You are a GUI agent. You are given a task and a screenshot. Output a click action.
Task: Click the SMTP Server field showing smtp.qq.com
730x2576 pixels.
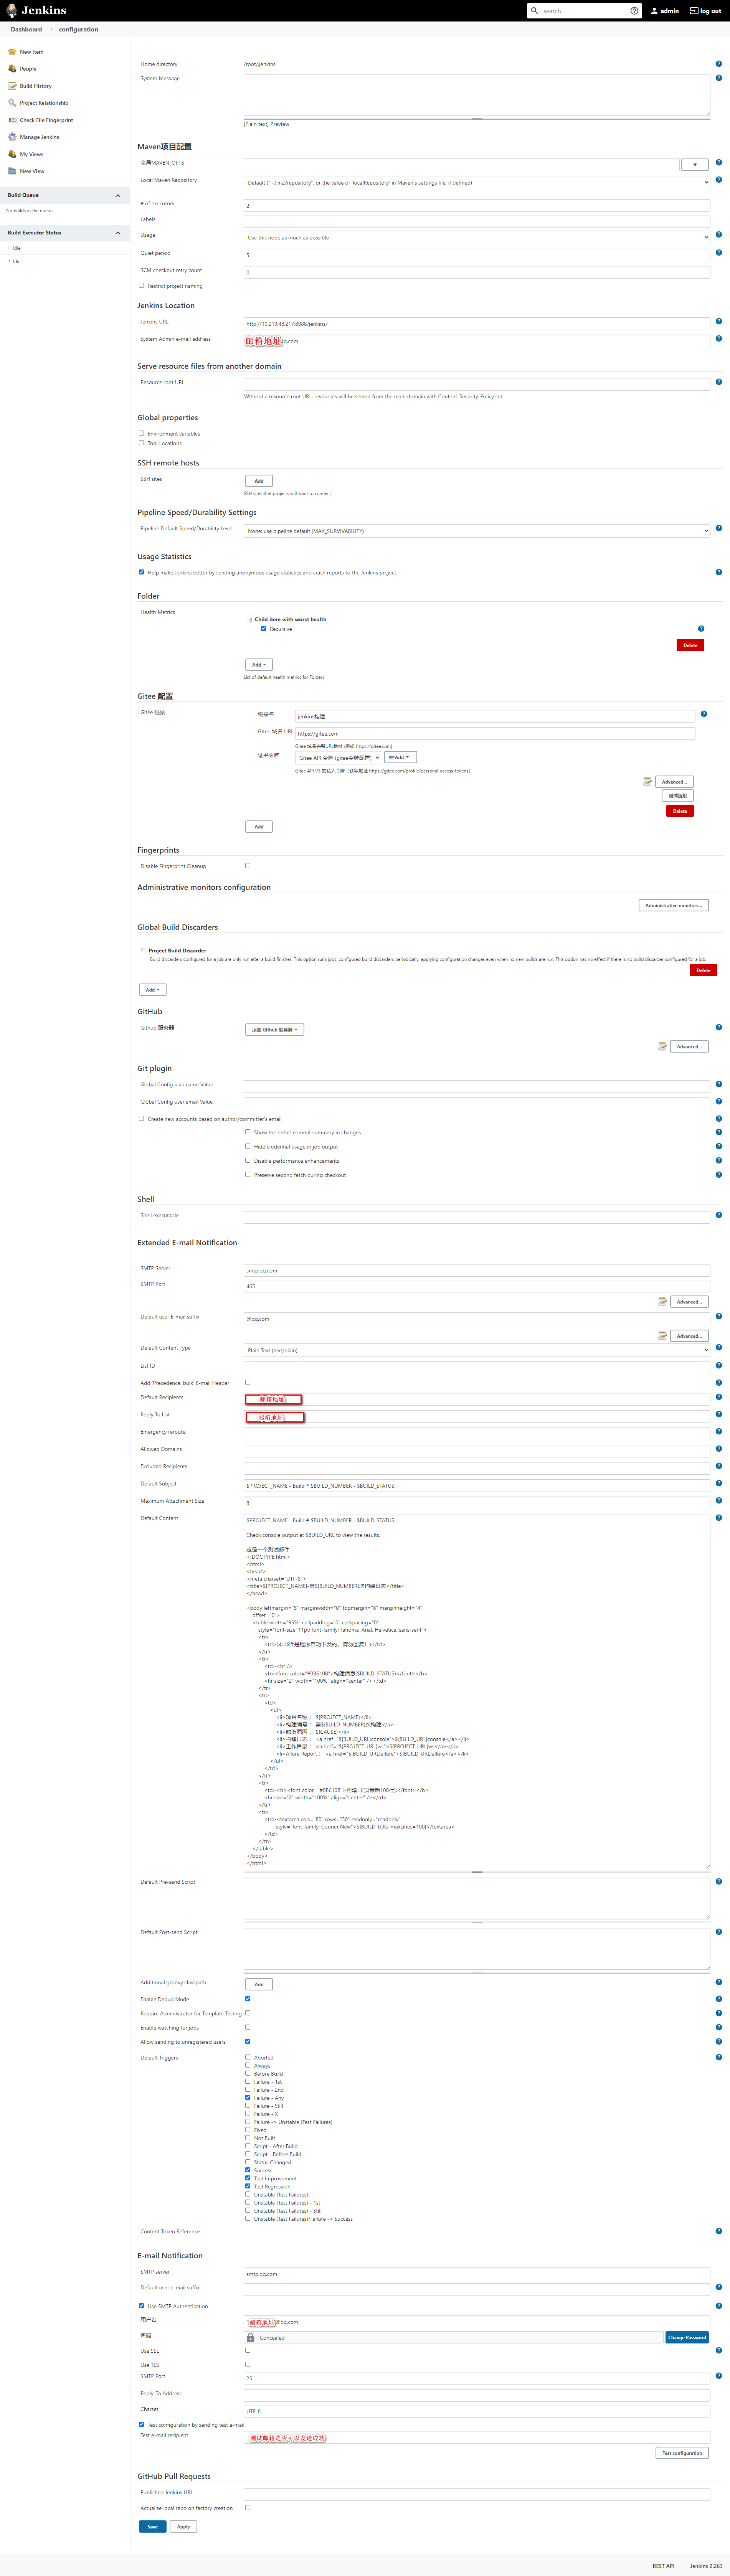tap(477, 1271)
